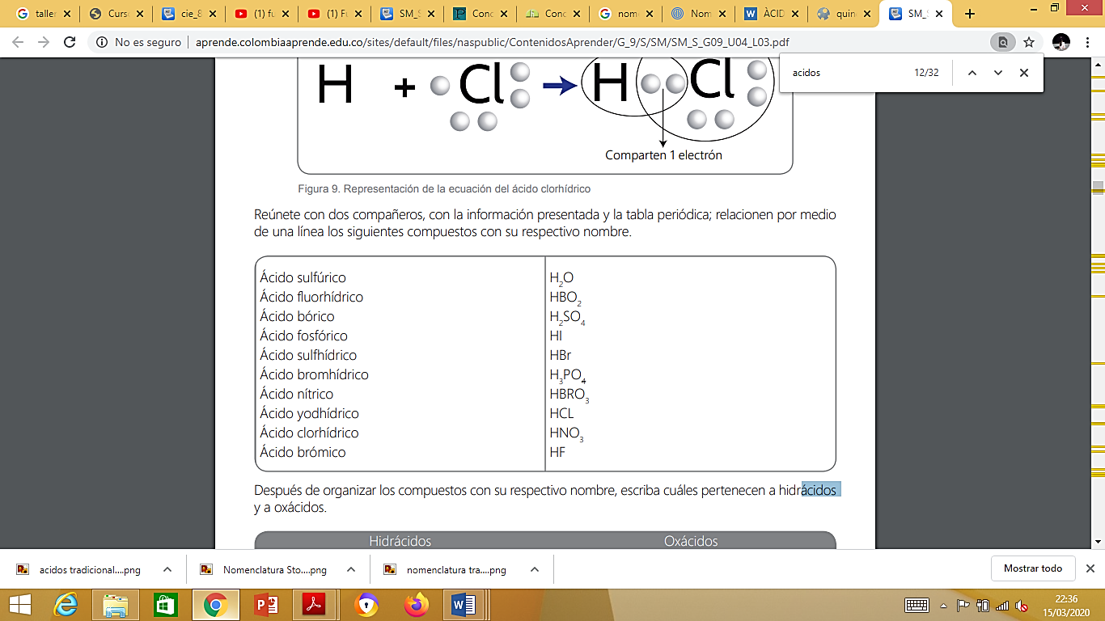Open the zoom magnifier icon in address bar
Viewport: 1105px width, 621px height.
point(1003,42)
